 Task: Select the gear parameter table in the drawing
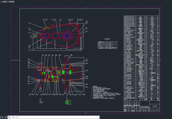pos(107,45)
